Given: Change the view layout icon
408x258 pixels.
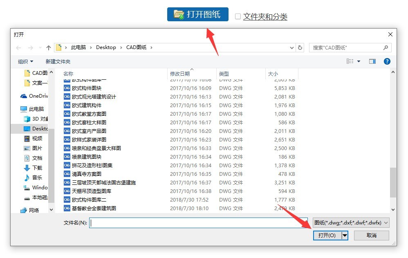Looking at the screenshot, I should (x=350, y=61).
